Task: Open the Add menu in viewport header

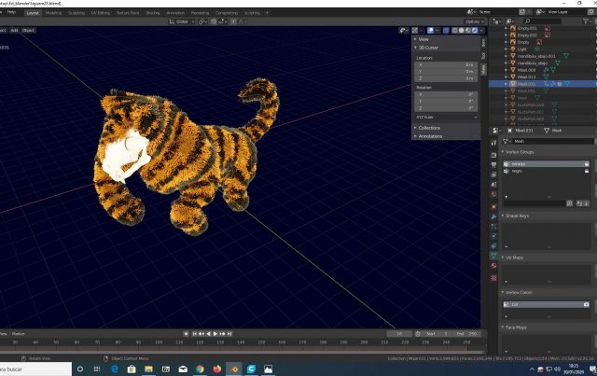Action: pos(15,30)
